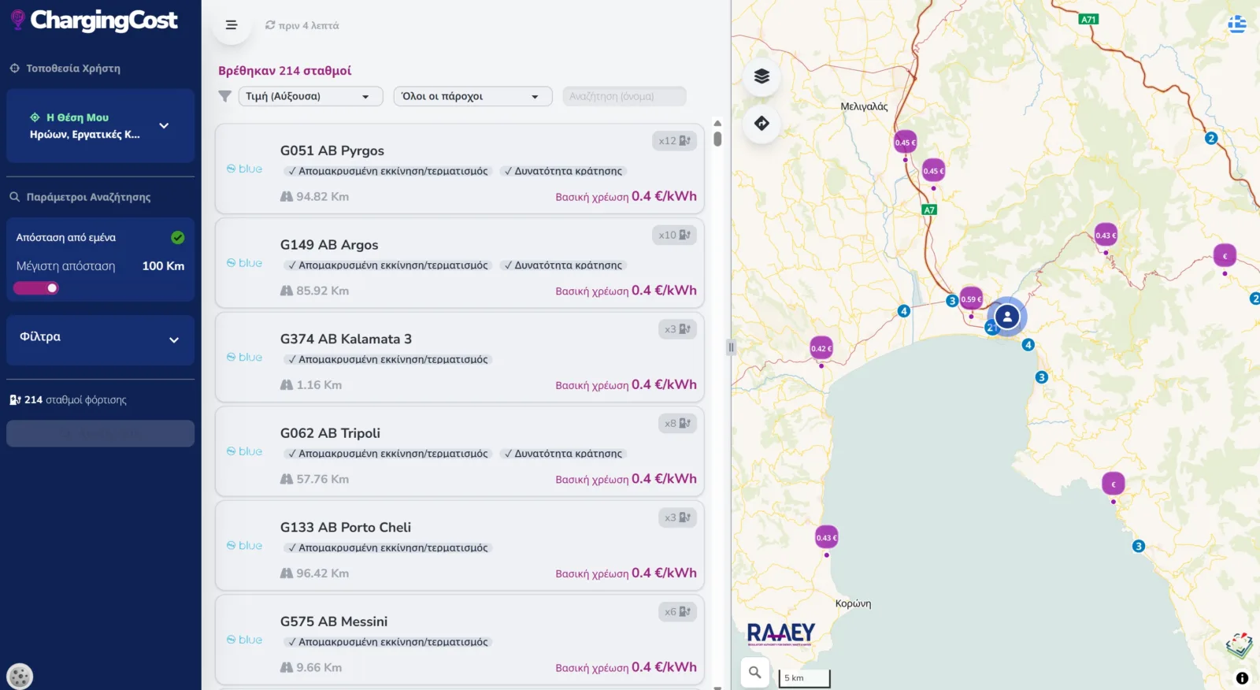Open the map layers button
The height and width of the screenshot is (690, 1260).
point(762,76)
